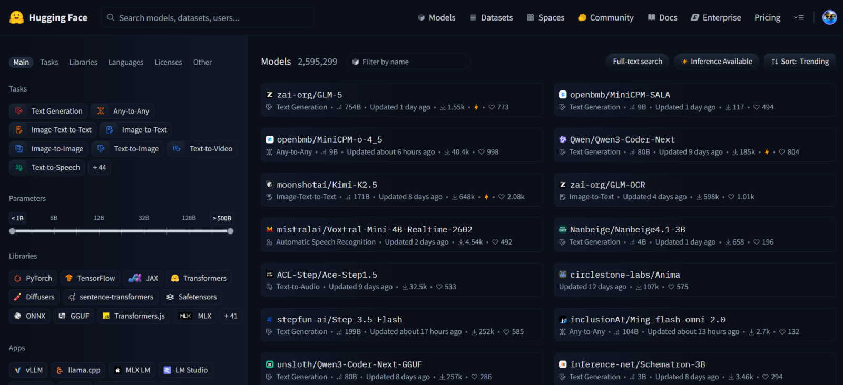Click the stepfun-ai avatar beside Step-3.5-Flash
Viewport: 843px width, 385px height.
coord(270,319)
